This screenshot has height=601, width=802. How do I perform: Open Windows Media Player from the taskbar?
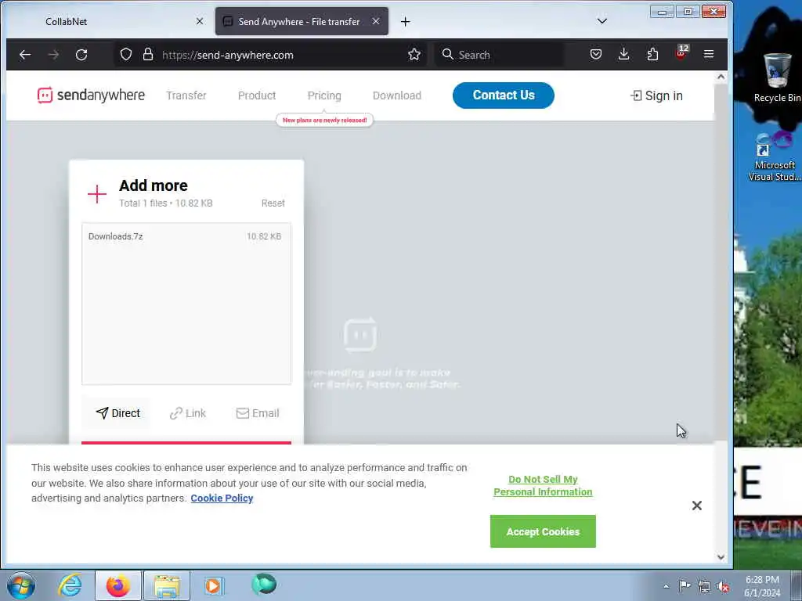[213, 585]
